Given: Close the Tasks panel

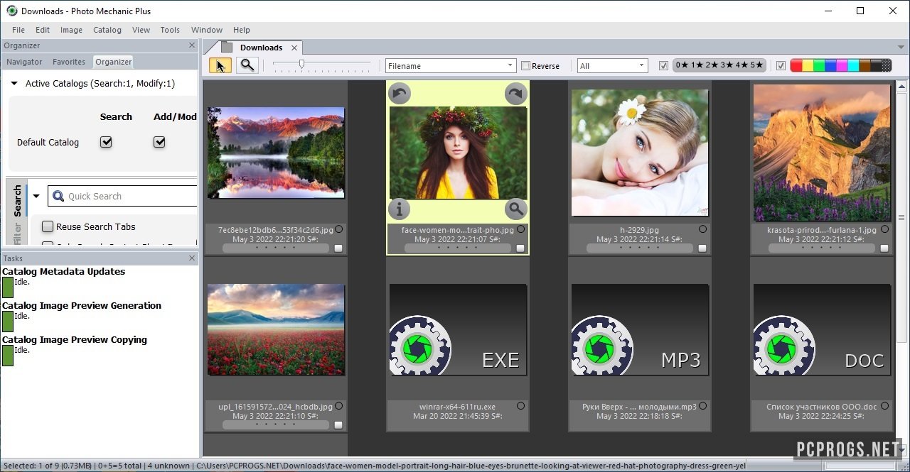Looking at the screenshot, I should [192, 258].
